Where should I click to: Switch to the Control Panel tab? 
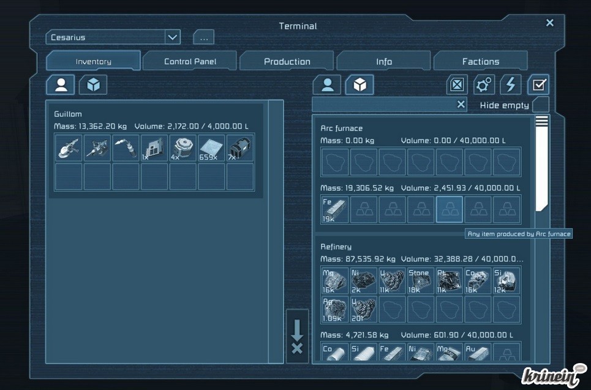pyautogui.click(x=190, y=61)
